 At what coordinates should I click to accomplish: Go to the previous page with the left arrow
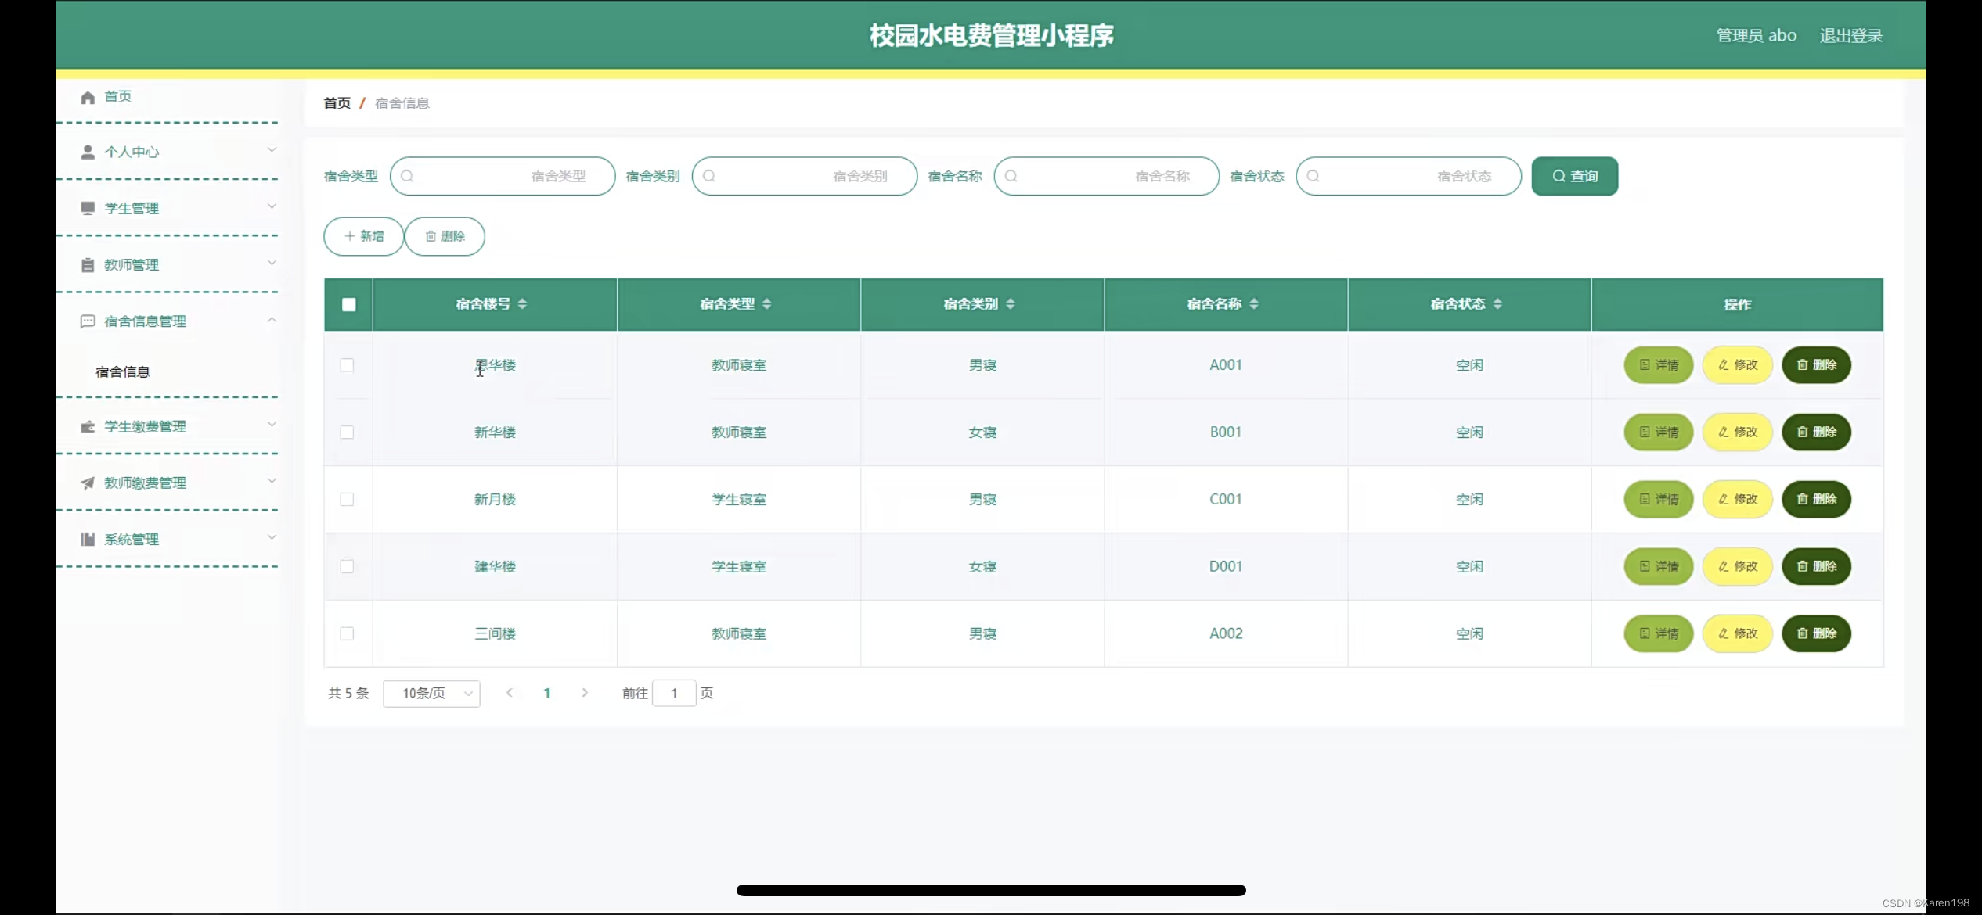coord(510,693)
